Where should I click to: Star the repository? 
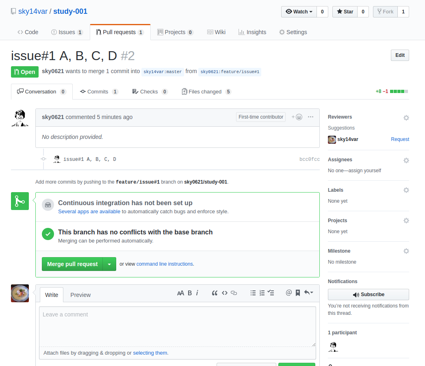(x=345, y=12)
